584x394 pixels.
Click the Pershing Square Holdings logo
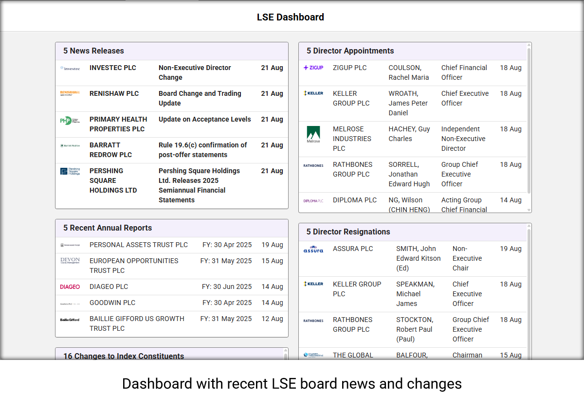(70, 171)
